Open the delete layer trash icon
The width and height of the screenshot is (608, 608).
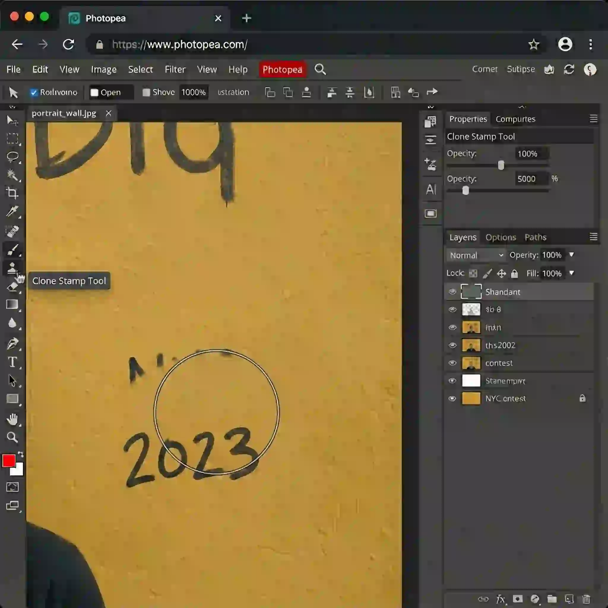click(x=587, y=599)
